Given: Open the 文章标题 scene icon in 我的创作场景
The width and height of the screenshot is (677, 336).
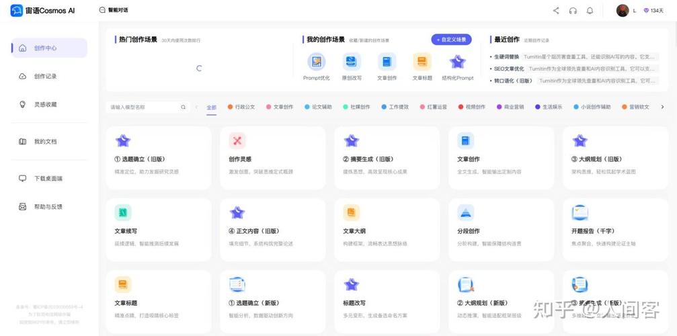Looking at the screenshot, I should (x=422, y=62).
